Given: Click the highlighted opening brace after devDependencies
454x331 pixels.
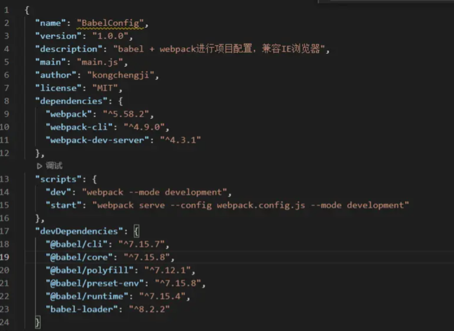Looking at the screenshot, I should pos(137,231).
